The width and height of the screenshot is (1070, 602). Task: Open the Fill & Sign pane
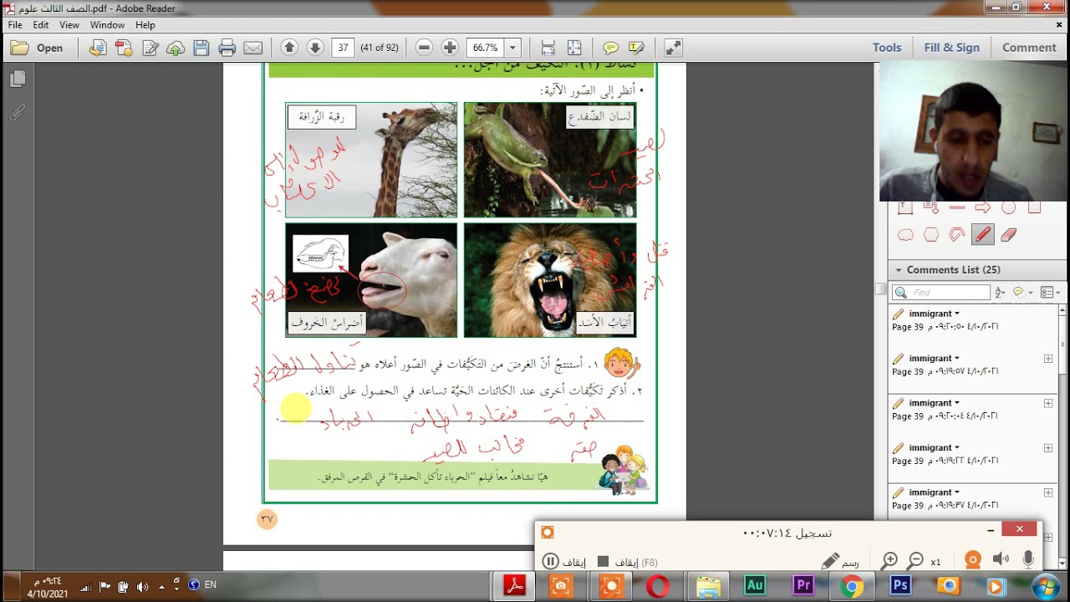click(x=951, y=48)
